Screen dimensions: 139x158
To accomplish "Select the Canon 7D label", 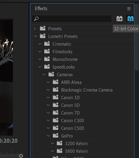I will (70, 113).
